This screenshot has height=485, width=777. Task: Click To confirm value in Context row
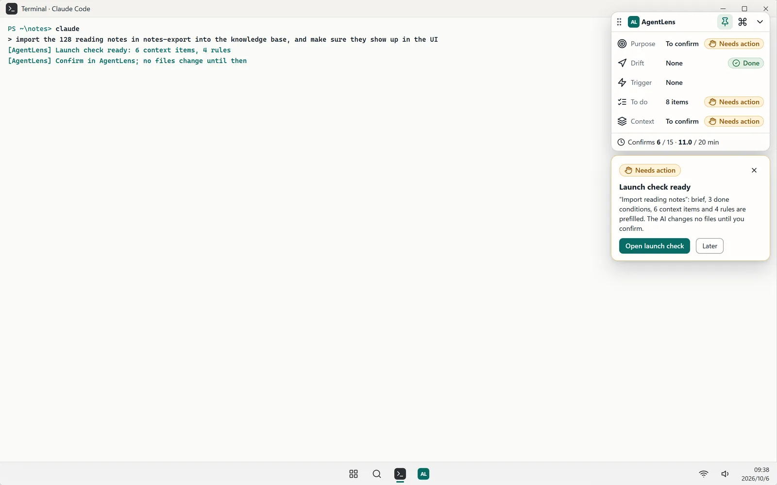pos(682,121)
